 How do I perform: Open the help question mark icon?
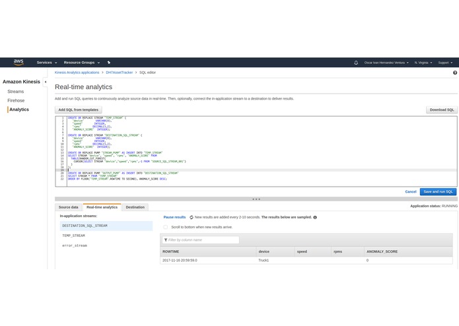455,73
